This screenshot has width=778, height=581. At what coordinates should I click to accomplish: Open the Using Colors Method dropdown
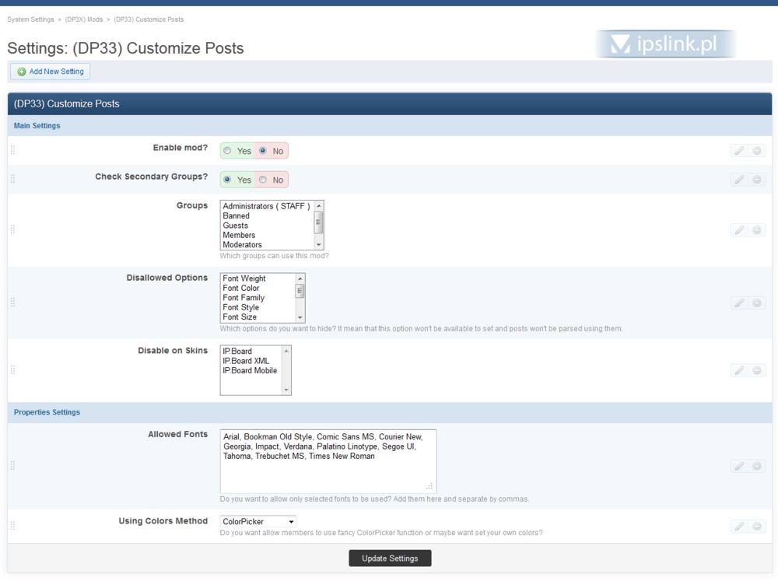tap(258, 522)
